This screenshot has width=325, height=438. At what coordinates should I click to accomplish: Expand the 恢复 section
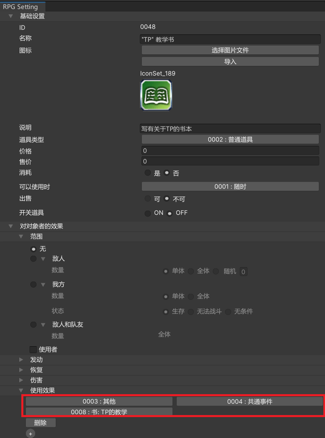[21, 370]
